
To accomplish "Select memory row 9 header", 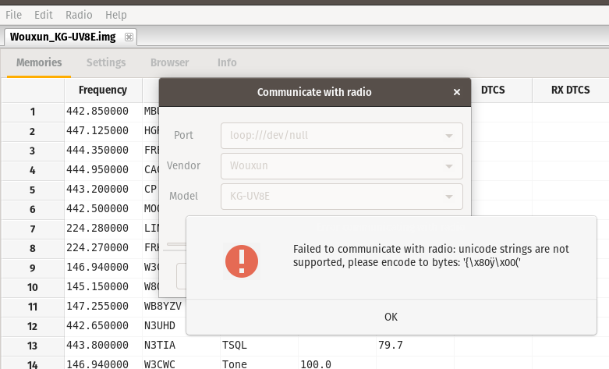I will pos(33,268).
